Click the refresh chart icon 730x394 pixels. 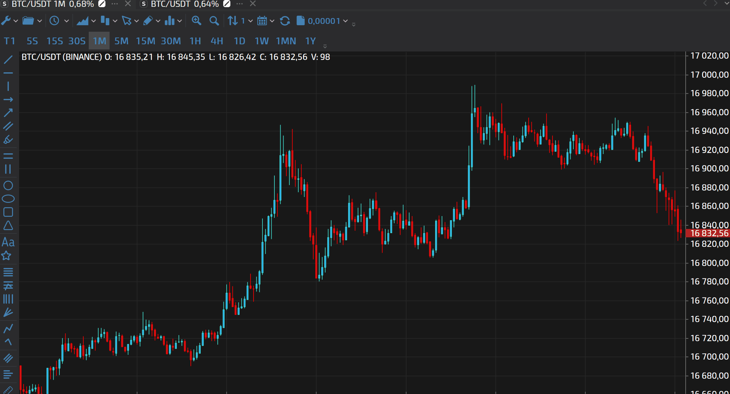point(285,21)
